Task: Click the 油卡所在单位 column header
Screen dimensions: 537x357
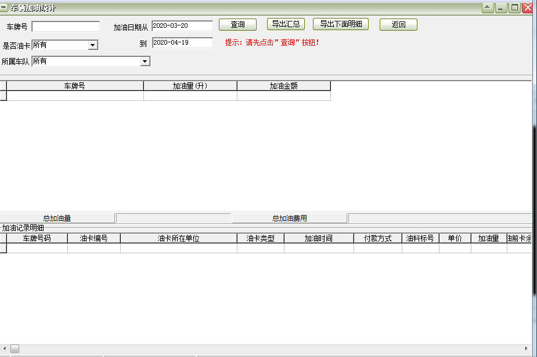Action: (x=178, y=238)
